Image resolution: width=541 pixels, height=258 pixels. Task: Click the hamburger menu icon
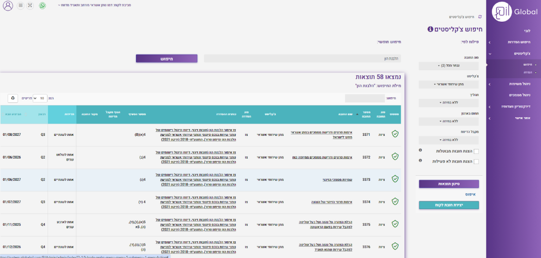coord(20,6)
